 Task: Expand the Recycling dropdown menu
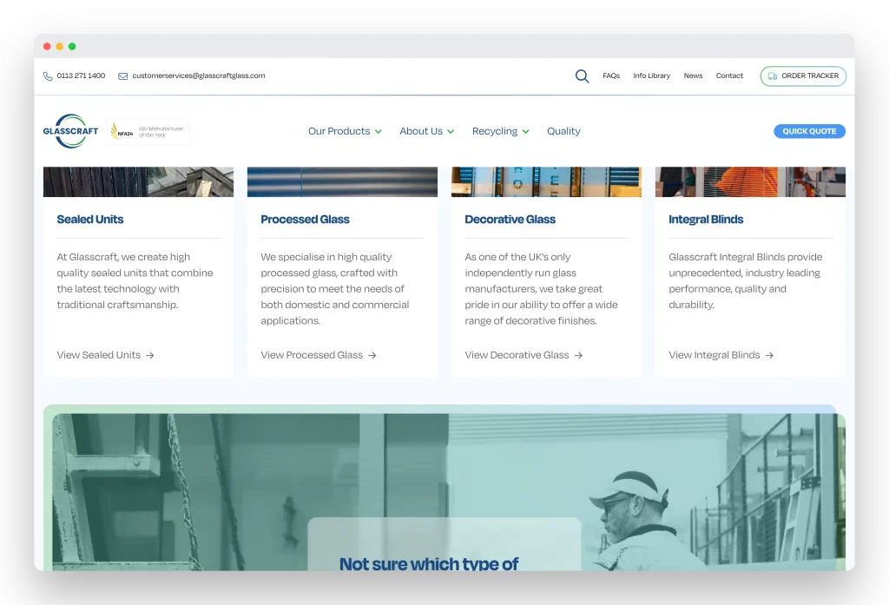click(x=501, y=131)
